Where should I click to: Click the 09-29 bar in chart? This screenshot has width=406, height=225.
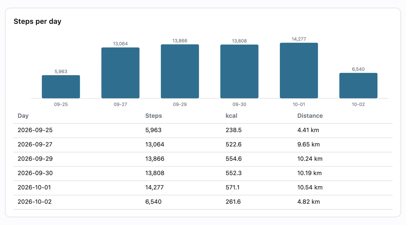point(180,71)
